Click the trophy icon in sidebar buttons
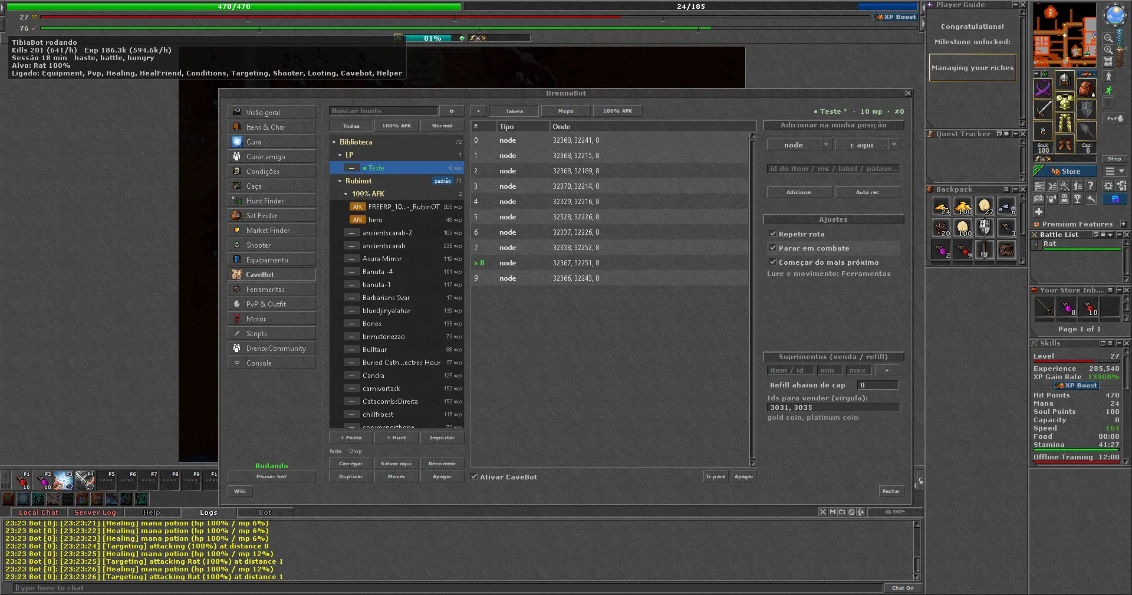This screenshot has width=1132, height=595. (x=1078, y=199)
